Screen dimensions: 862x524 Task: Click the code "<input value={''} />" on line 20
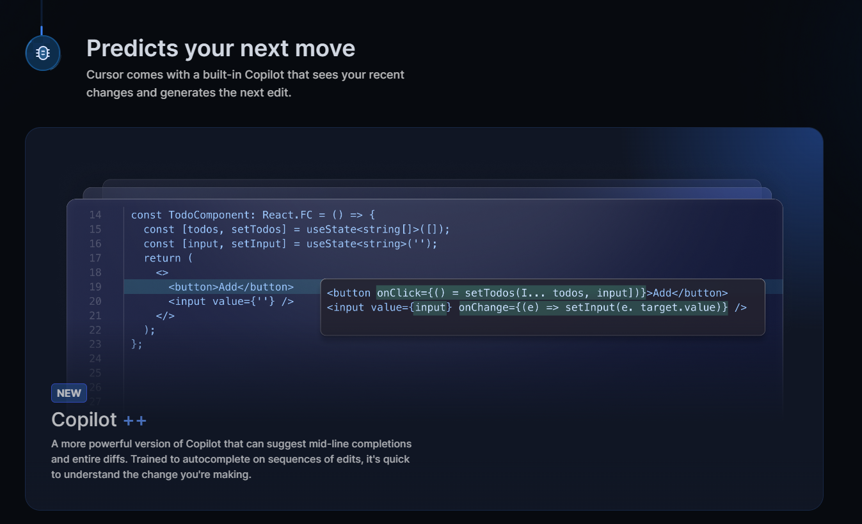(231, 301)
